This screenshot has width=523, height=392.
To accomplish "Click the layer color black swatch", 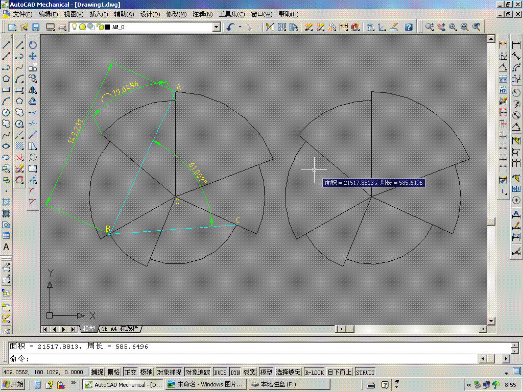I will 107,27.
